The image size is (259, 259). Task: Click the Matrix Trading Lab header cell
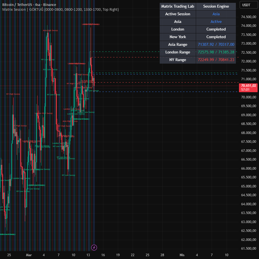[x=178, y=6]
